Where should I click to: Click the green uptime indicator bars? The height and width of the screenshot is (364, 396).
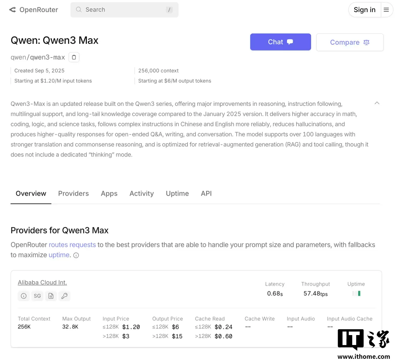pos(356,293)
